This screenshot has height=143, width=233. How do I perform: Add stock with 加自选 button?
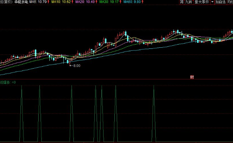pos(221,2)
